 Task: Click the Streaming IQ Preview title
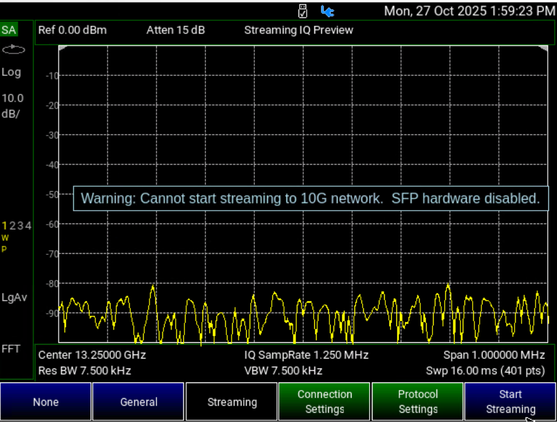299,30
